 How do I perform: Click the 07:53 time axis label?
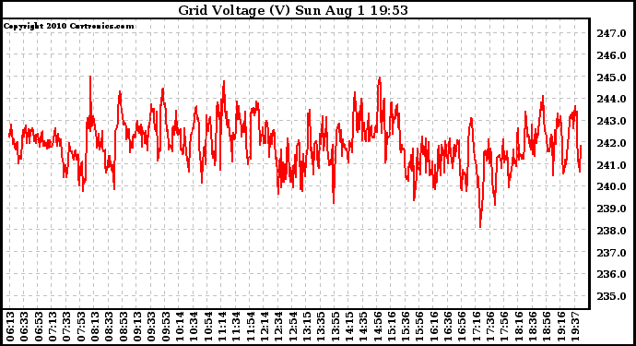[x=81, y=327]
